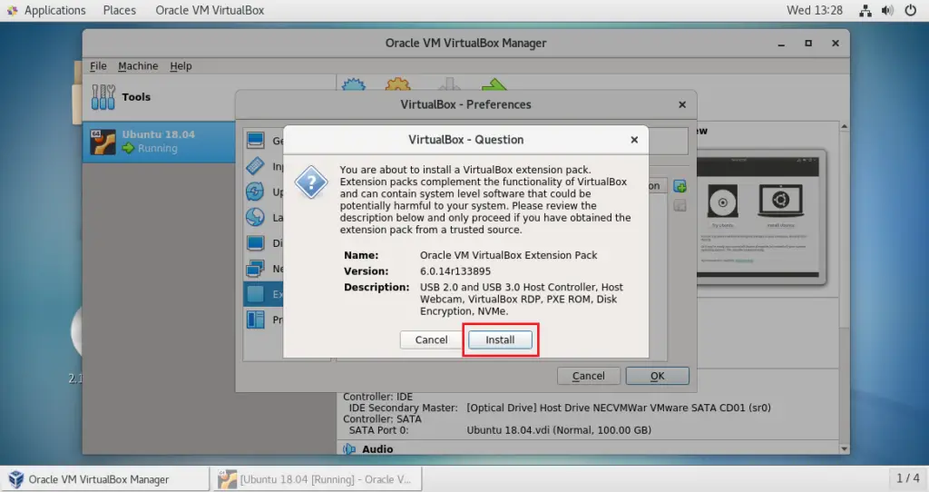Click the power icon in top bar

(x=911, y=10)
